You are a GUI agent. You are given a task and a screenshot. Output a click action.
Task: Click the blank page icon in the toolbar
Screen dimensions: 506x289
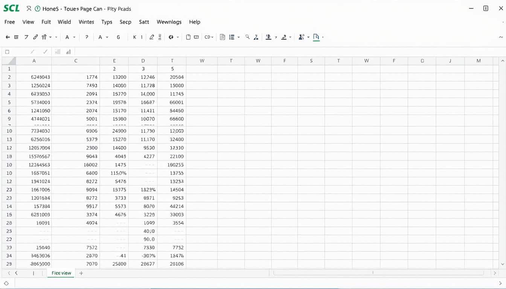188,37
